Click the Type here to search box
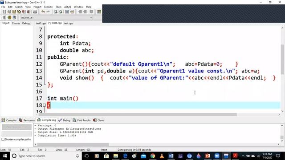 45,156
